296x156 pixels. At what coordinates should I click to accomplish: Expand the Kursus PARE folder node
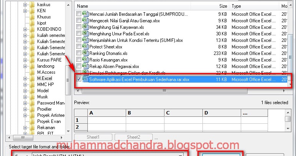point(25,60)
